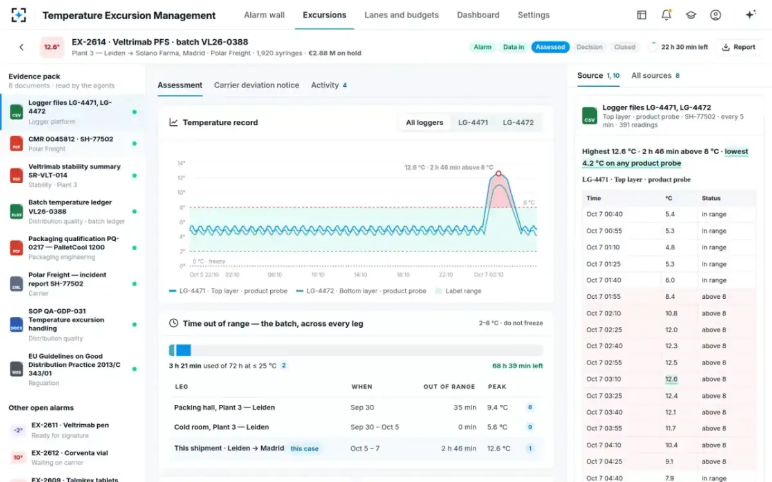Viewport: 772px width, 482px height.
Task: Select the Source tab
Action: 598,75
